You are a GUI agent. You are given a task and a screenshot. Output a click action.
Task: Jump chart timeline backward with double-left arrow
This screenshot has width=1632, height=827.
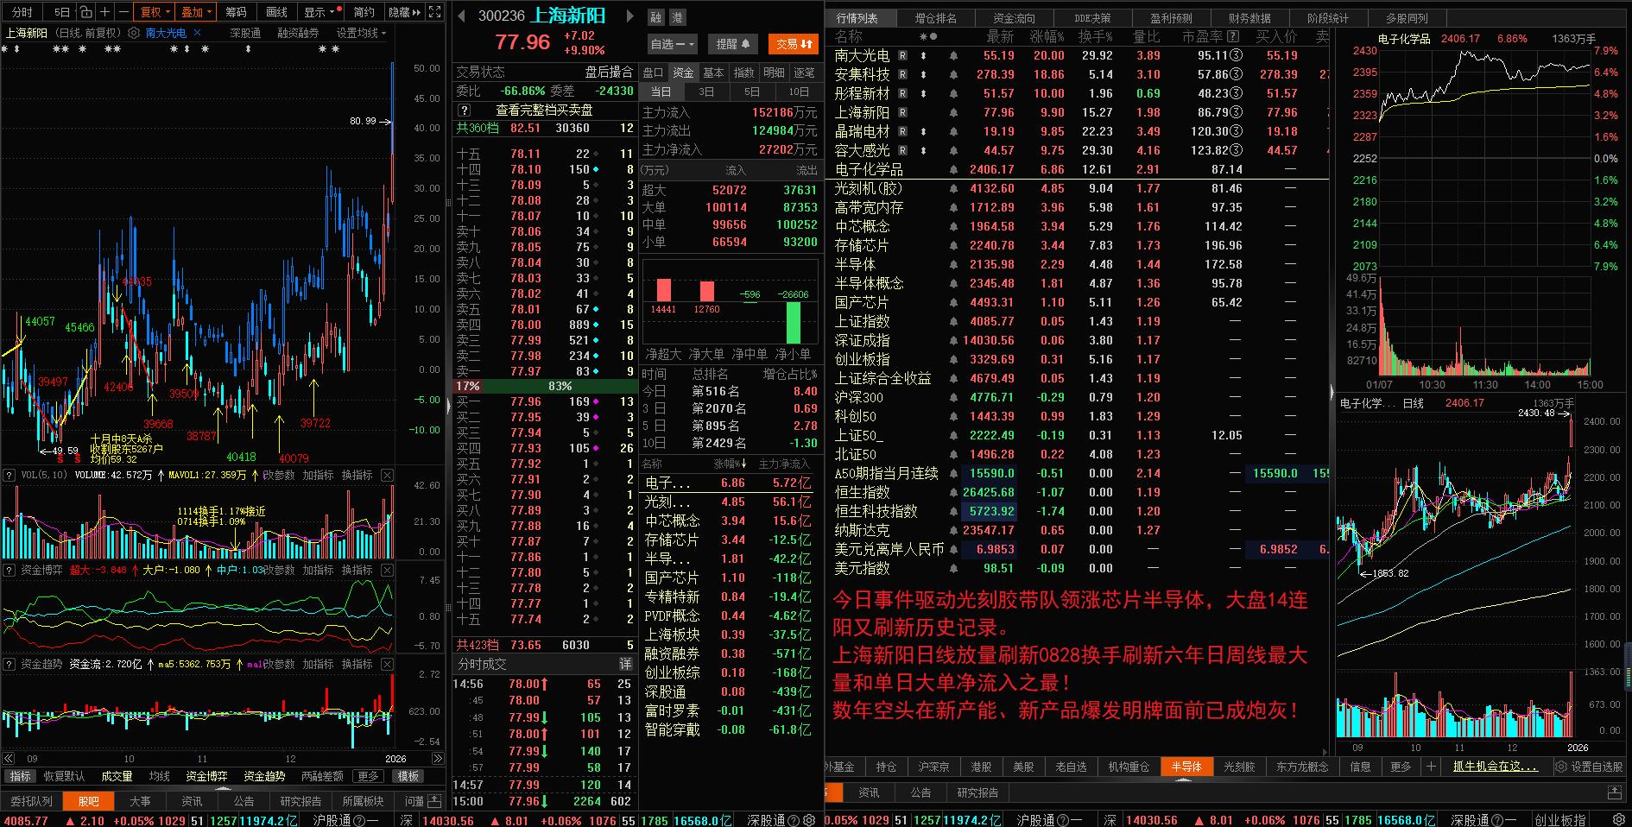click(x=9, y=759)
